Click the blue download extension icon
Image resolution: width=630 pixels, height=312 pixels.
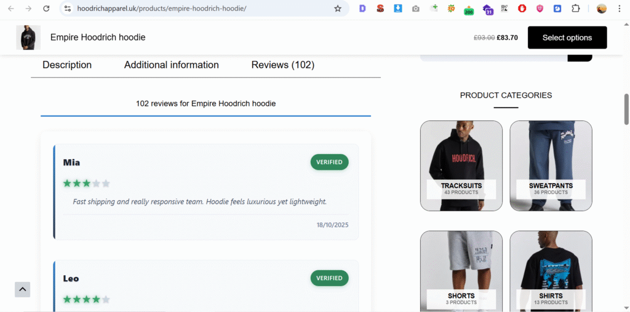pos(398,9)
